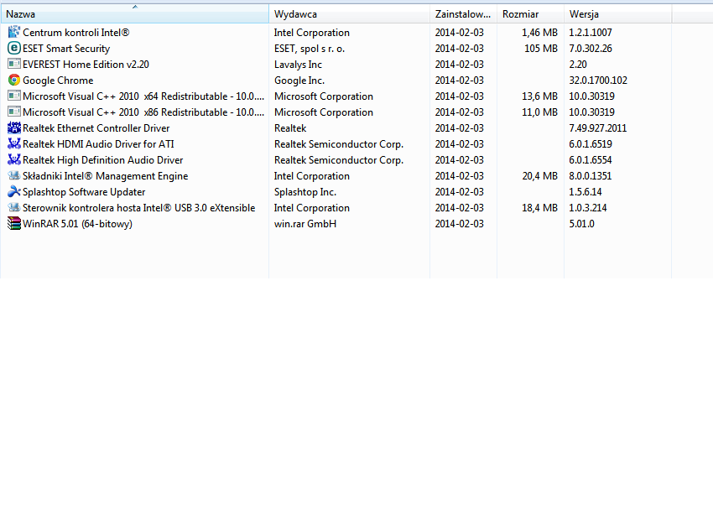
Task: Select the Google Chrome program entry
Action: [58, 81]
